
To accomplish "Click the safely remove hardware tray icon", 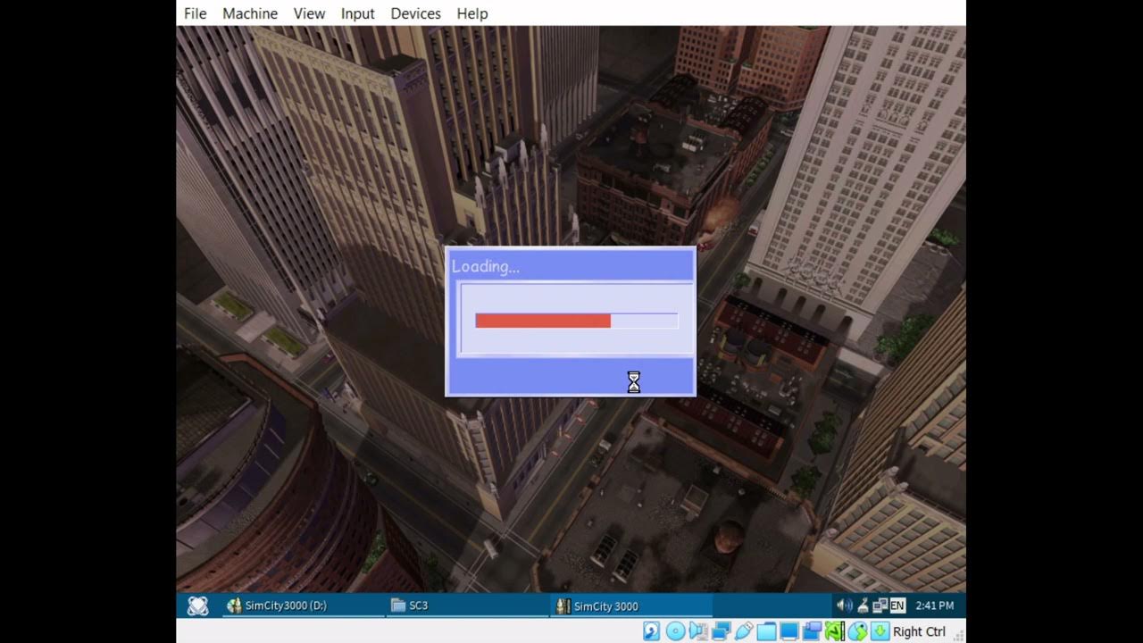I will coord(863,605).
